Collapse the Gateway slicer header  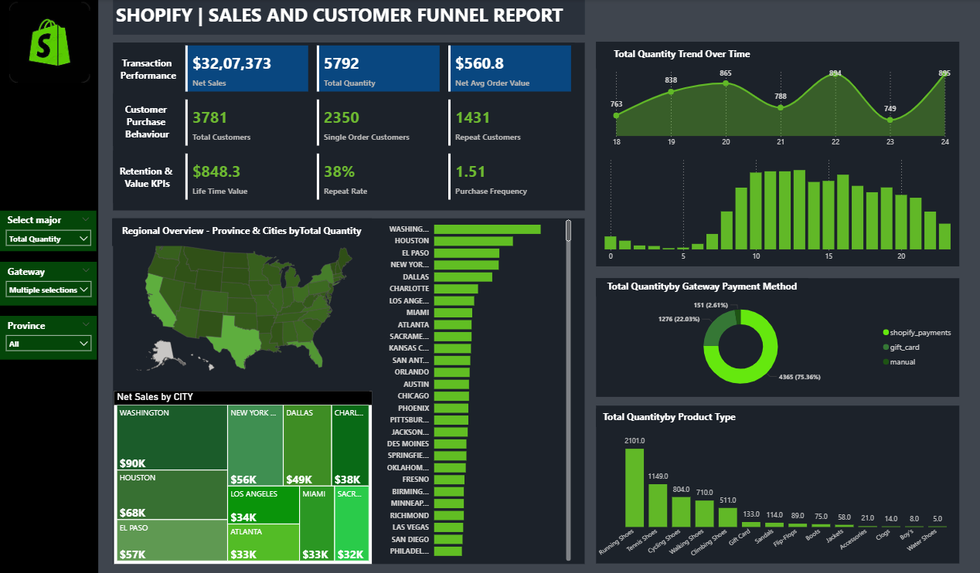pos(87,271)
